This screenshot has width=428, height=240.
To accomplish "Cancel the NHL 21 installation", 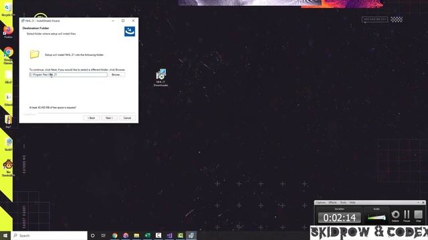I will tap(127, 118).
